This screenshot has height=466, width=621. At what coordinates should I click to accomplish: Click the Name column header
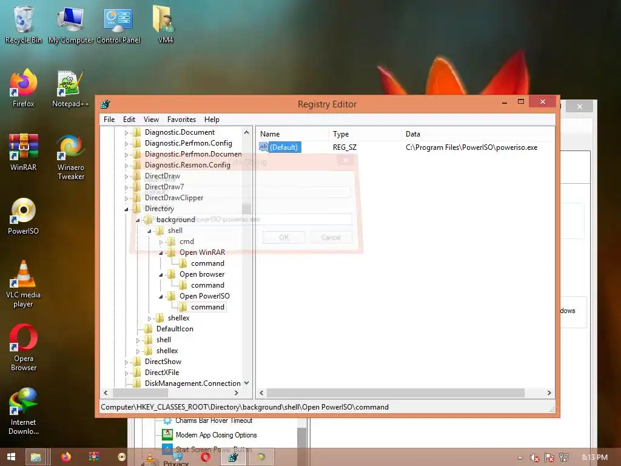coord(292,134)
